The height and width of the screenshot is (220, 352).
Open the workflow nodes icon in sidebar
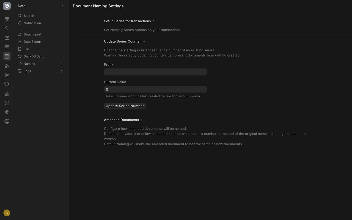7,66
